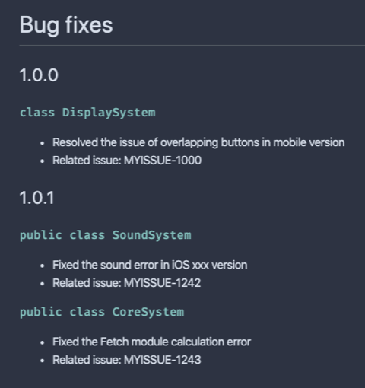Click the public class CoreSystem heading

(x=102, y=312)
